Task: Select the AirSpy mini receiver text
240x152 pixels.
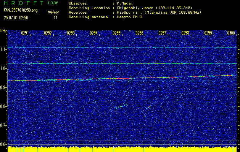Action: (159, 13)
